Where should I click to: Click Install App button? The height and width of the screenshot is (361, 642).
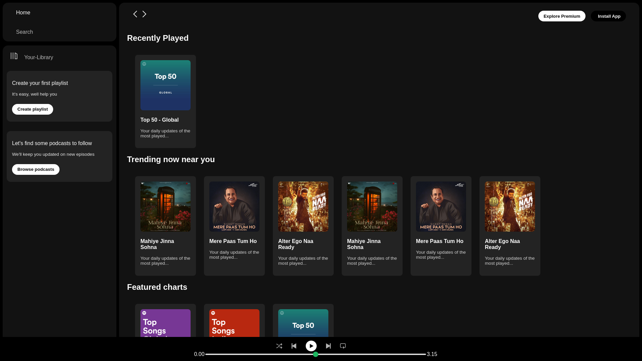click(x=608, y=16)
